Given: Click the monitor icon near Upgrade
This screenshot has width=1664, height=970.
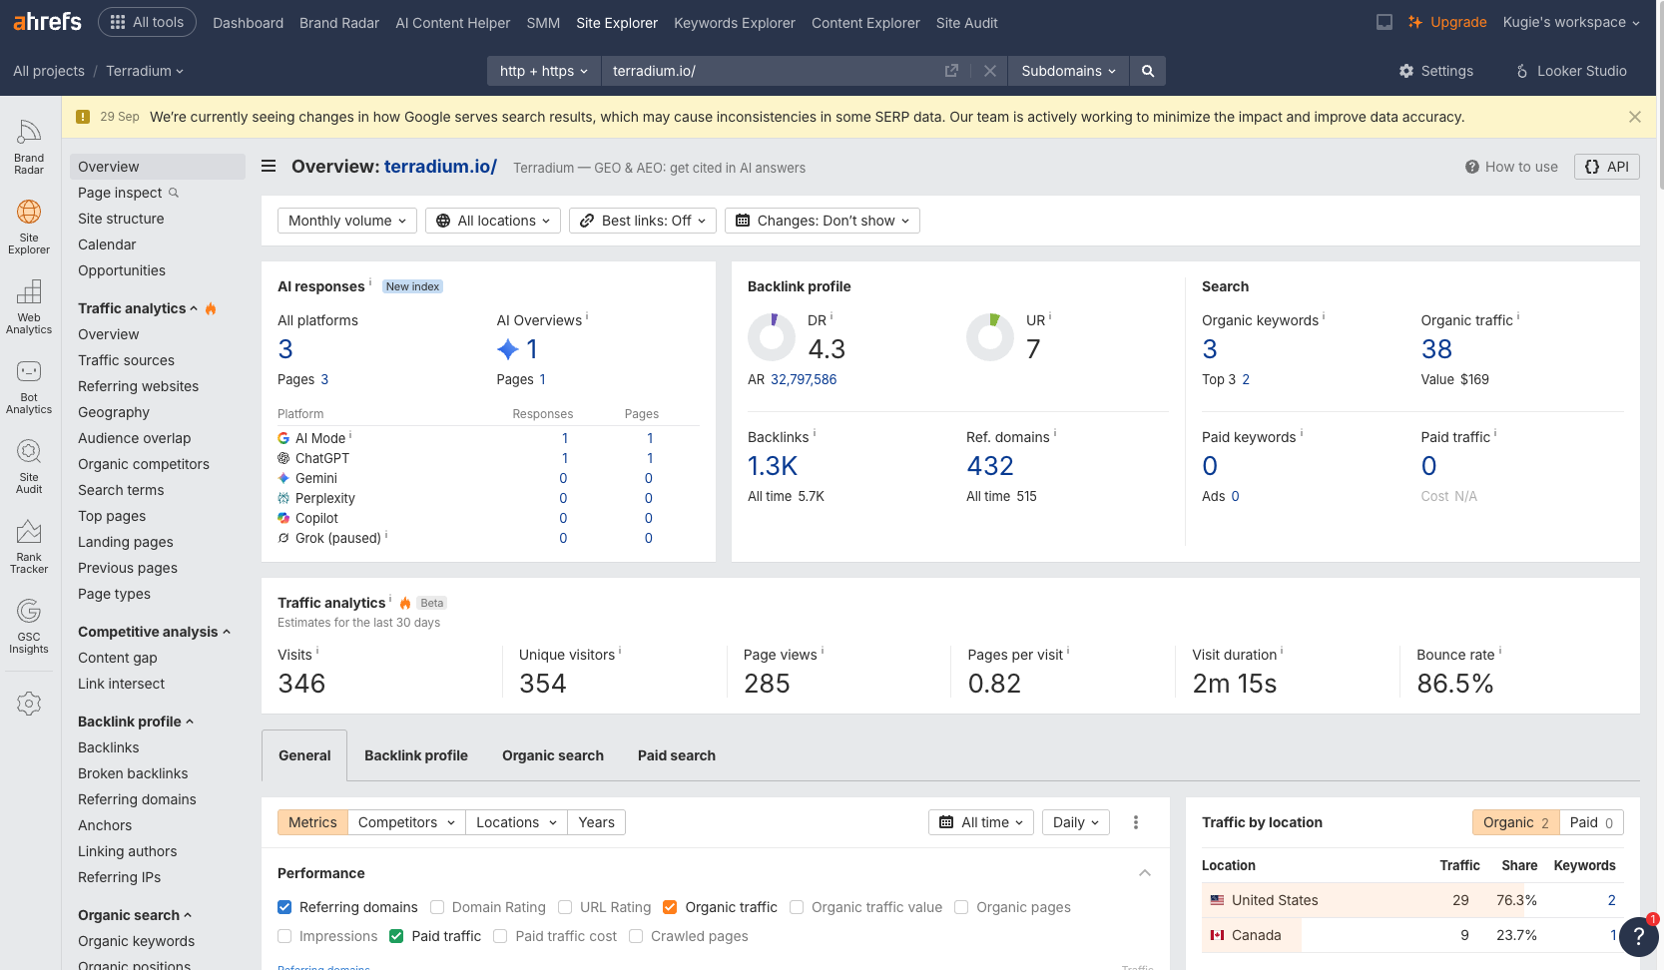Looking at the screenshot, I should [x=1384, y=22].
